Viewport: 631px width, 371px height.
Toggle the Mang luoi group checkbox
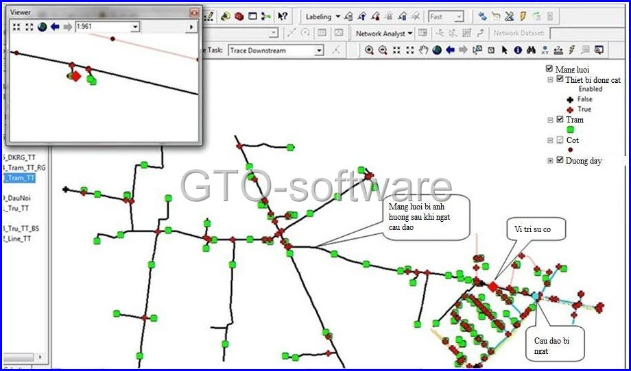tap(549, 68)
